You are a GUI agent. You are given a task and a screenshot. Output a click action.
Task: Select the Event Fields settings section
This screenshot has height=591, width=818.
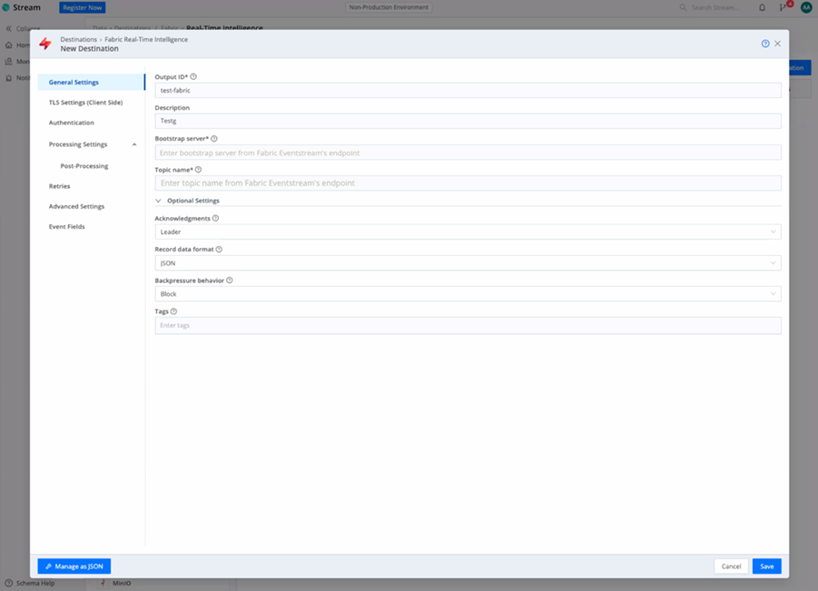tap(69, 226)
